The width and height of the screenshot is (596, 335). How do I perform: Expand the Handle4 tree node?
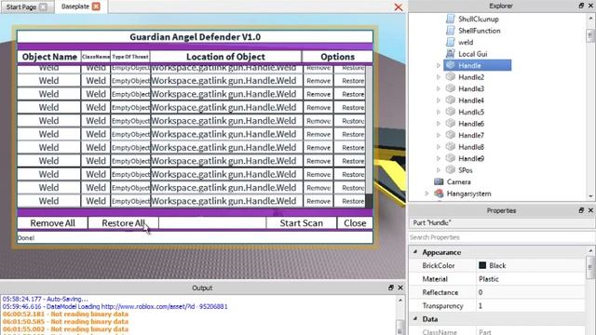(438, 100)
